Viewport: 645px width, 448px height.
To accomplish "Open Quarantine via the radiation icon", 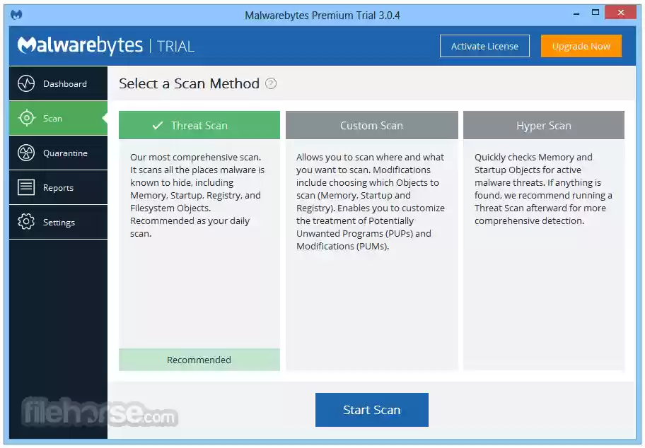I will tap(26, 153).
